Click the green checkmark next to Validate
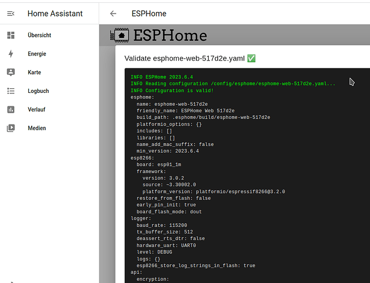The image size is (370, 283). pos(251,58)
